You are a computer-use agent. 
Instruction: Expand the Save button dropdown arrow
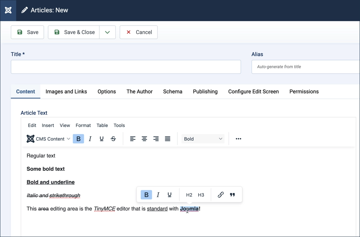pyautogui.click(x=107, y=32)
